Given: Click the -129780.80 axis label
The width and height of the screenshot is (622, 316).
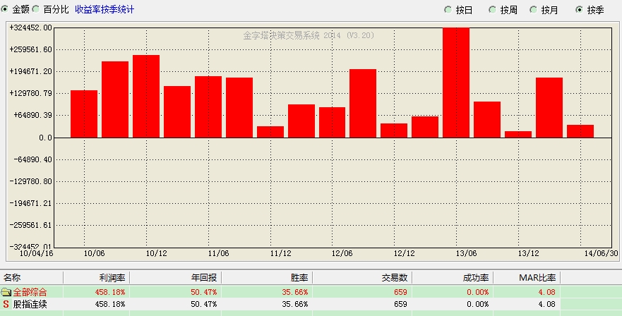Looking at the screenshot, I should (x=31, y=181).
